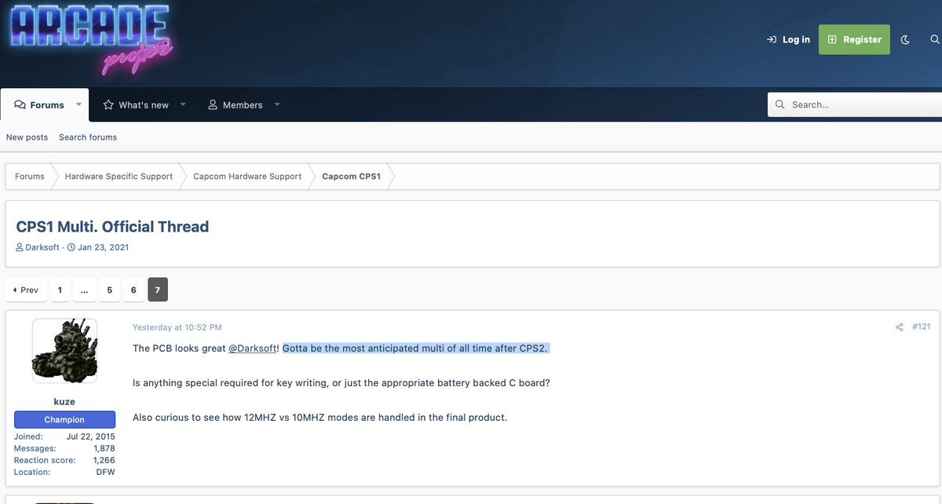Expand the Members dropdown arrow

click(x=277, y=104)
